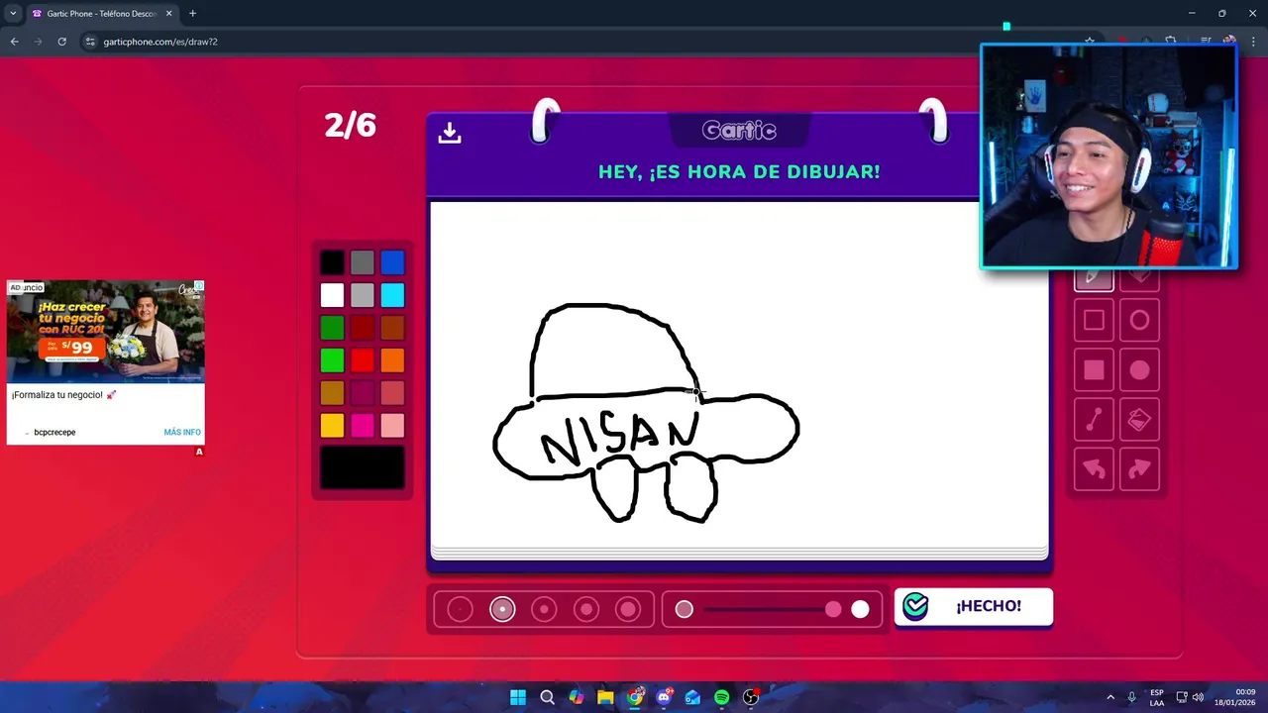Reload the Gartic Phone page

61,42
